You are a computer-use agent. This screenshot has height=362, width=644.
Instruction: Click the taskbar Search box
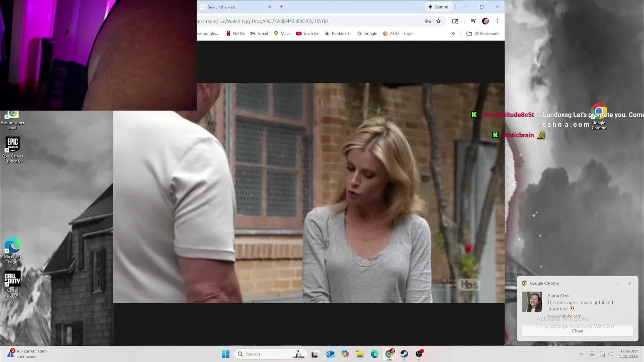click(271, 354)
